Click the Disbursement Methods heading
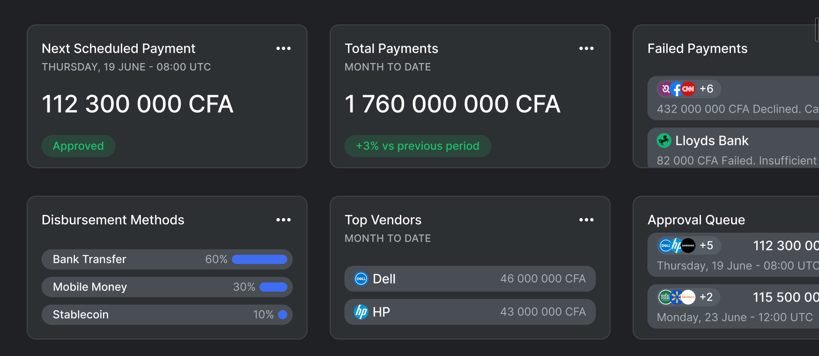819x356 pixels. pos(113,220)
